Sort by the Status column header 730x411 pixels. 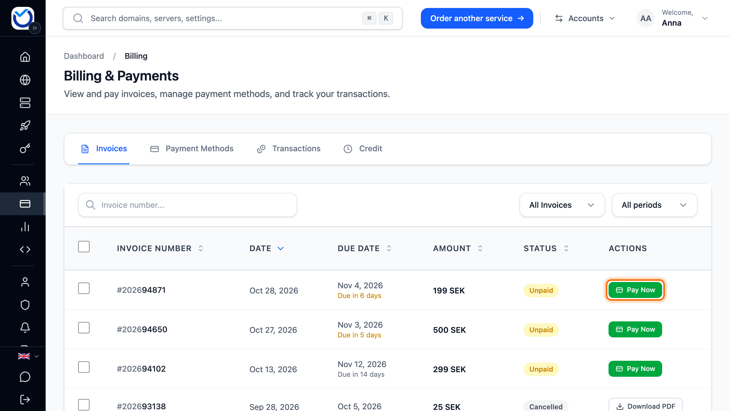[x=546, y=248]
